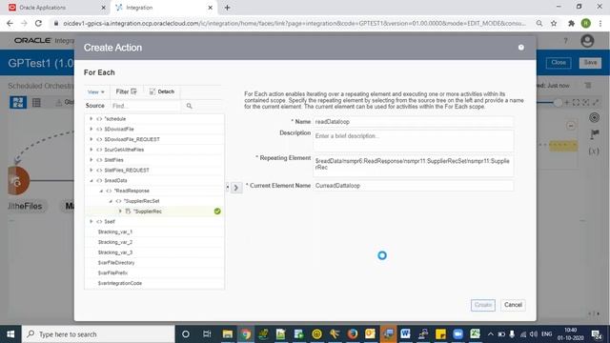Click the search magnifier in Source field
The width and height of the screenshot is (610, 343).
pyautogui.click(x=189, y=106)
